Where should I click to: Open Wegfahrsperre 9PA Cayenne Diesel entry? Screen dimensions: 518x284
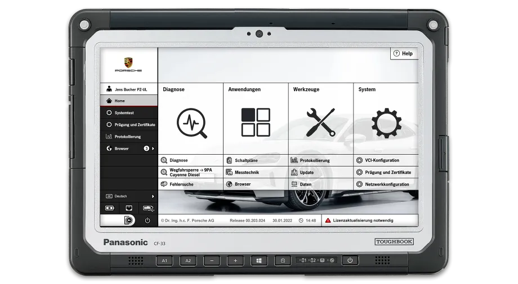pyautogui.click(x=191, y=172)
